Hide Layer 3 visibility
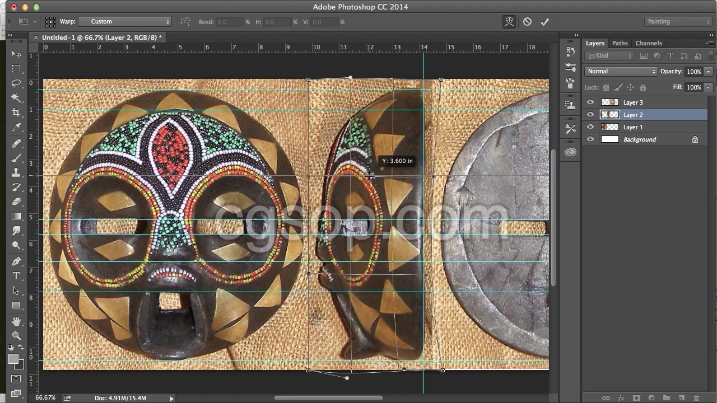 590,102
